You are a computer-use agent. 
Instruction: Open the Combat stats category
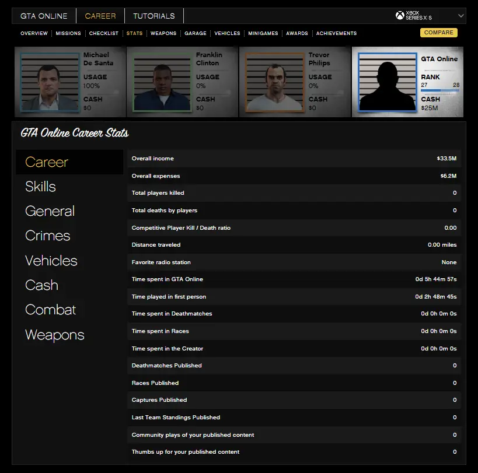(51, 310)
